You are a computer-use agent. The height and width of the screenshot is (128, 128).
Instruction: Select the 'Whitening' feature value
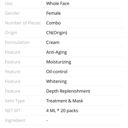(x=57, y=81)
